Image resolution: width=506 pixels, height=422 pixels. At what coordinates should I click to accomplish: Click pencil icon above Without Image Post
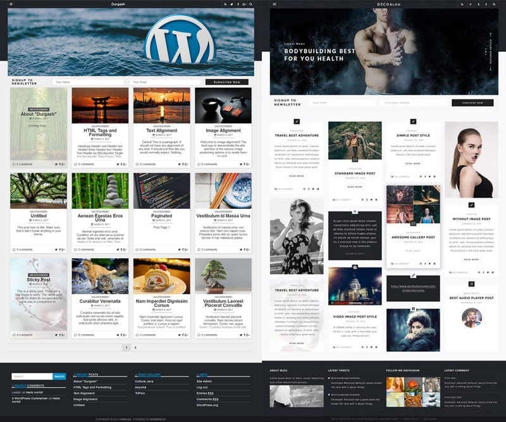[x=471, y=205]
